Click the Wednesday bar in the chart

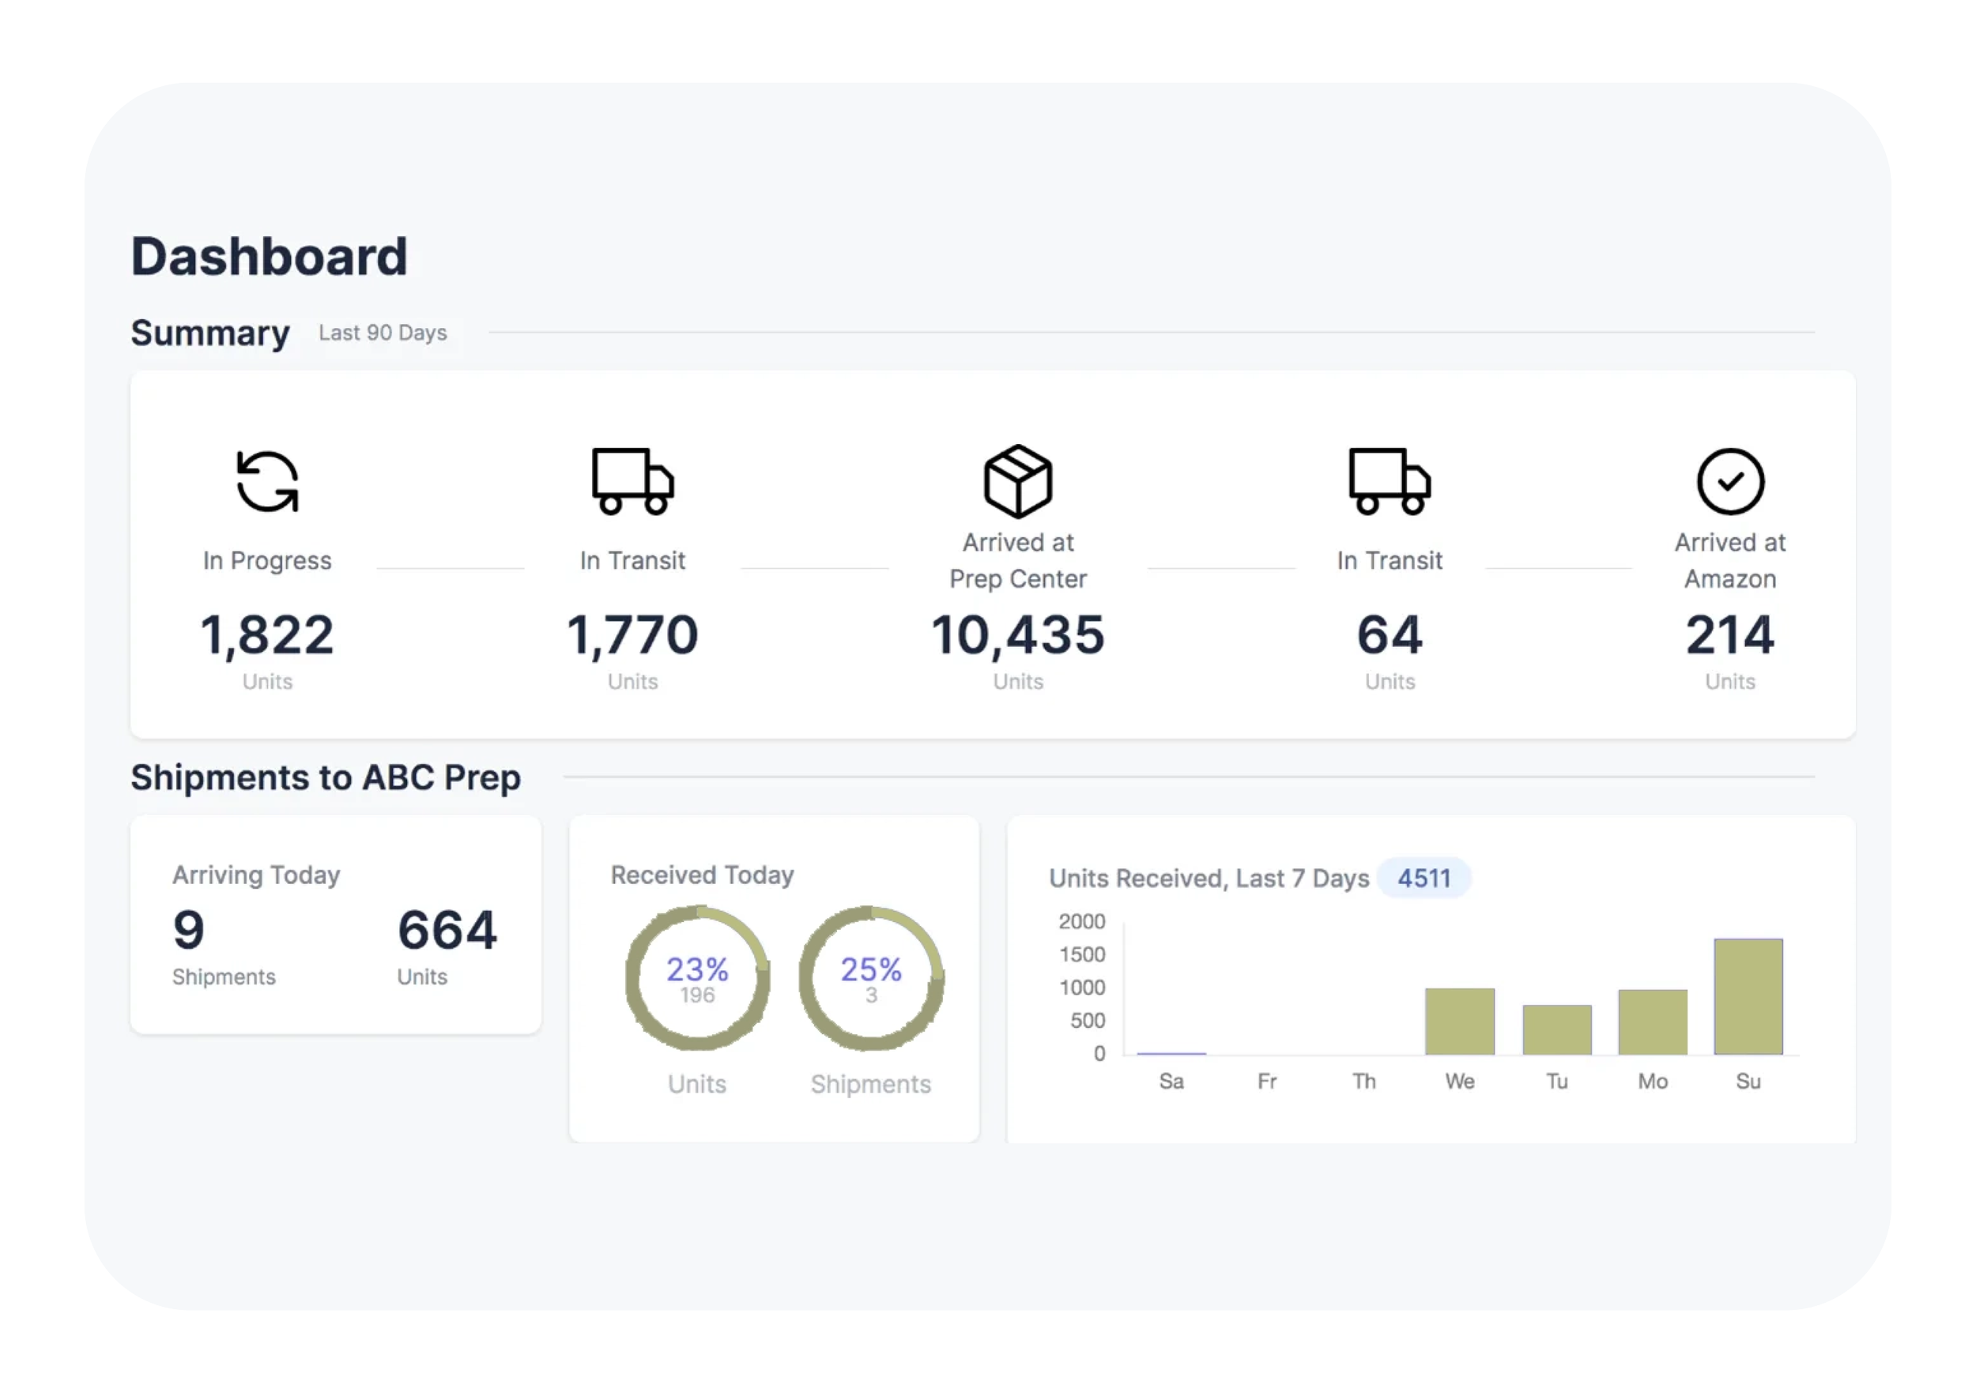coord(1460,1022)
